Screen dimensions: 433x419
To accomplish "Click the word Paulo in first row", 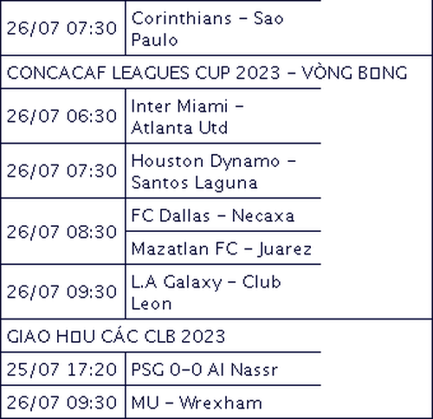I will 154,40.
